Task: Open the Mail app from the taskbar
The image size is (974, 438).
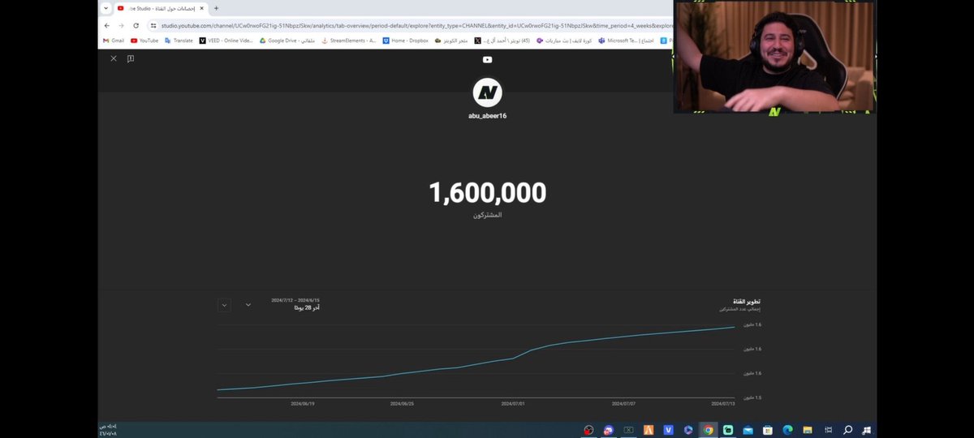Action: click(x=748, y=430)
